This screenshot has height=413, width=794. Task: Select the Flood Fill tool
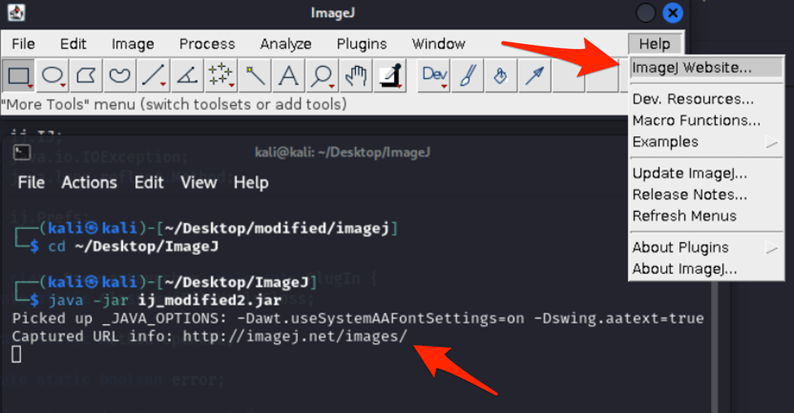[x=501, y=76]
